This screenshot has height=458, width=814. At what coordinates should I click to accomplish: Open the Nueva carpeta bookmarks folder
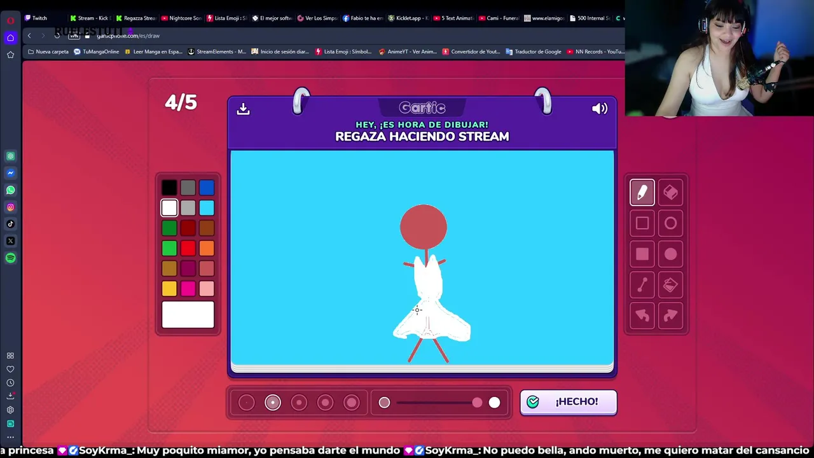pyautogui.click(x=48, y=52)
